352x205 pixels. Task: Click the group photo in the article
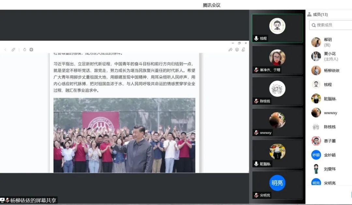[124, 135]
